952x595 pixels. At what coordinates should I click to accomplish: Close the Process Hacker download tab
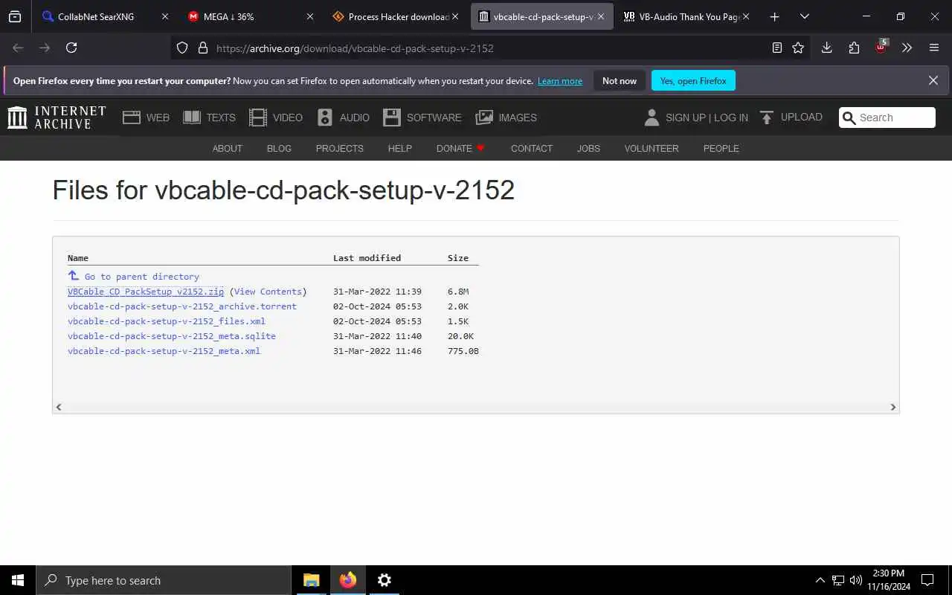click(x=455, y=16)
